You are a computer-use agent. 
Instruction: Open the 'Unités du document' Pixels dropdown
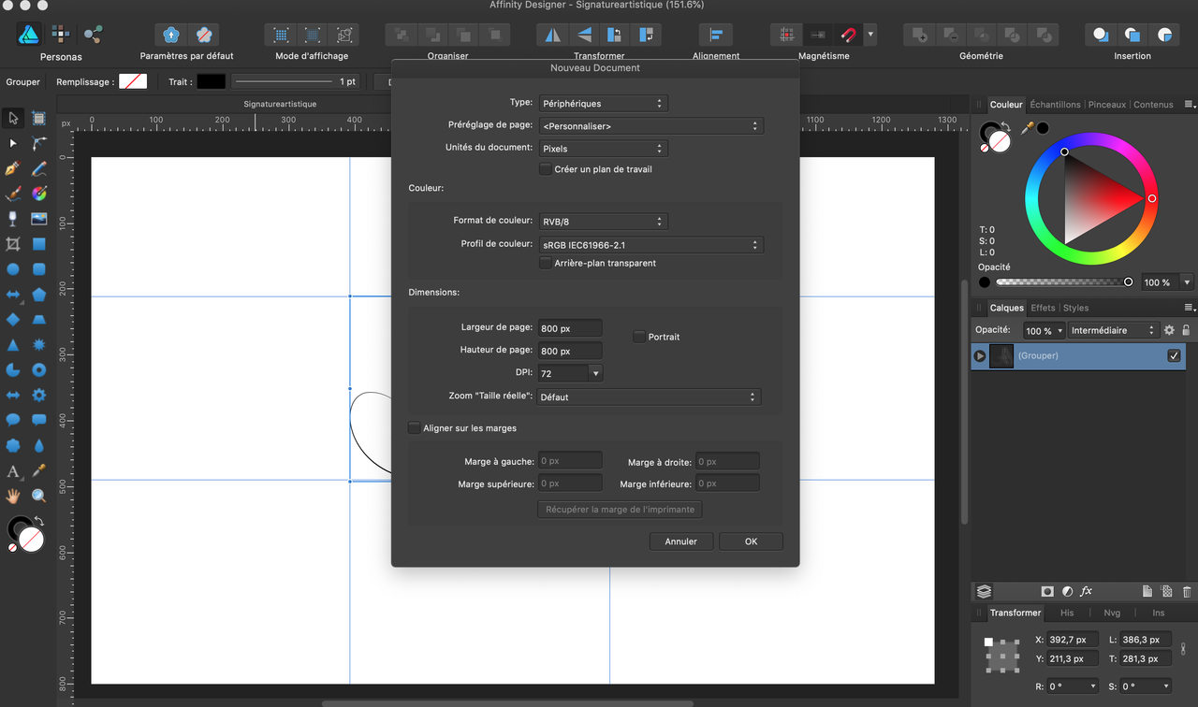[x=604, y=148]
